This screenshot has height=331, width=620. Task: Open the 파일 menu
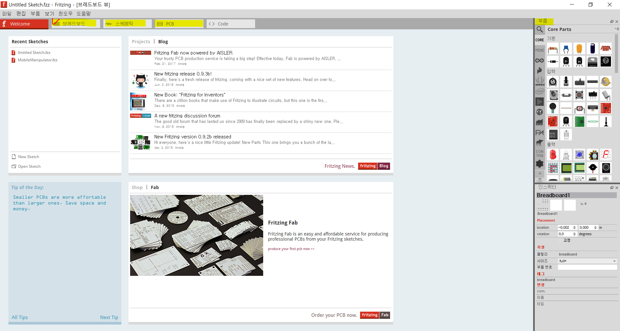coord(7,14)
